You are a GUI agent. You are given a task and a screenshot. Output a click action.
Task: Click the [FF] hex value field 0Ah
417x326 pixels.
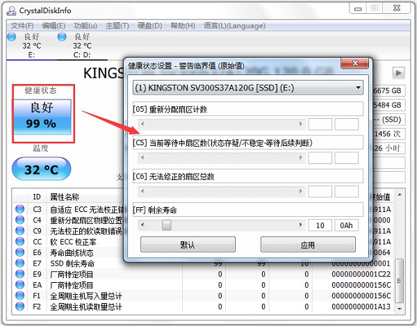346,225
